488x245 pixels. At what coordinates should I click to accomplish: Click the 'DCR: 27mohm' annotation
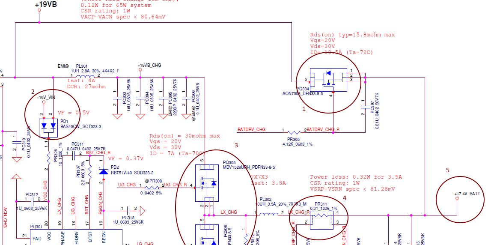click(86, 87)
